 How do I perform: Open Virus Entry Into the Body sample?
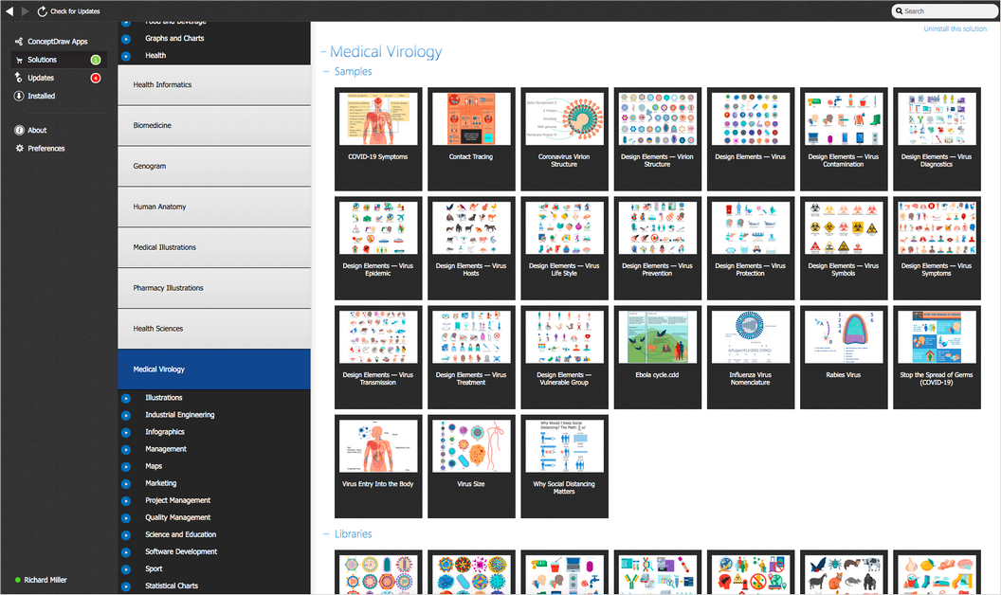378,467
